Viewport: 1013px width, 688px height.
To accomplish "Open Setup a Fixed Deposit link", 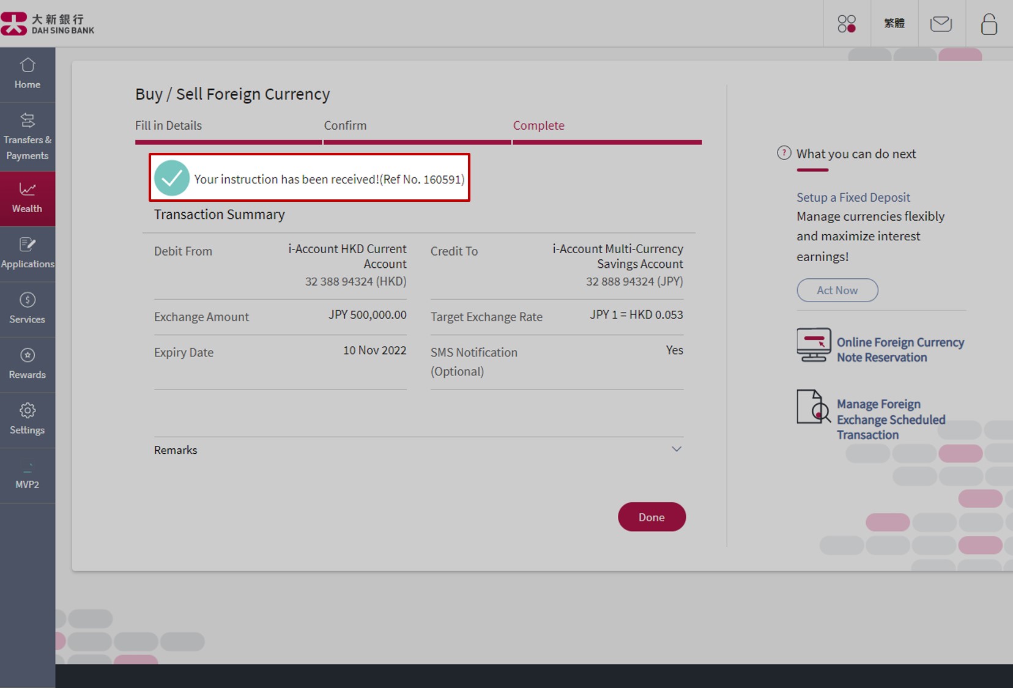I will click(x=853, y=198).
